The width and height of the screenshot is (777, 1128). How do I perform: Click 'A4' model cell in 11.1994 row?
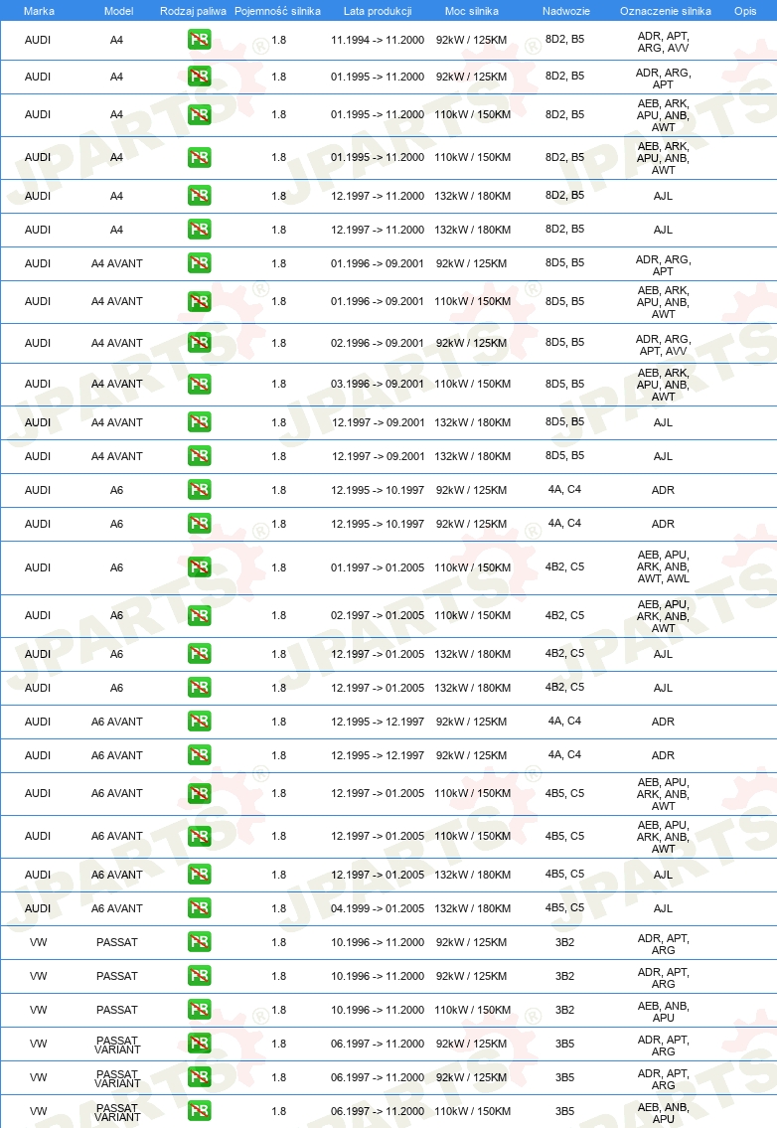point(116,41)
